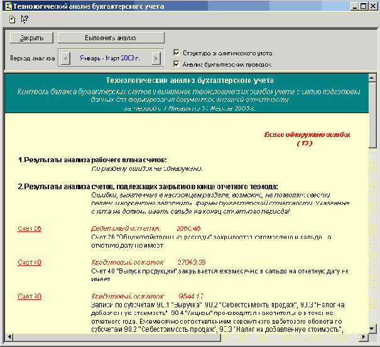Minimize the analysis window
Image resolution: width=380 pixels, height=347 pixels.
click(x=355, y=6)
